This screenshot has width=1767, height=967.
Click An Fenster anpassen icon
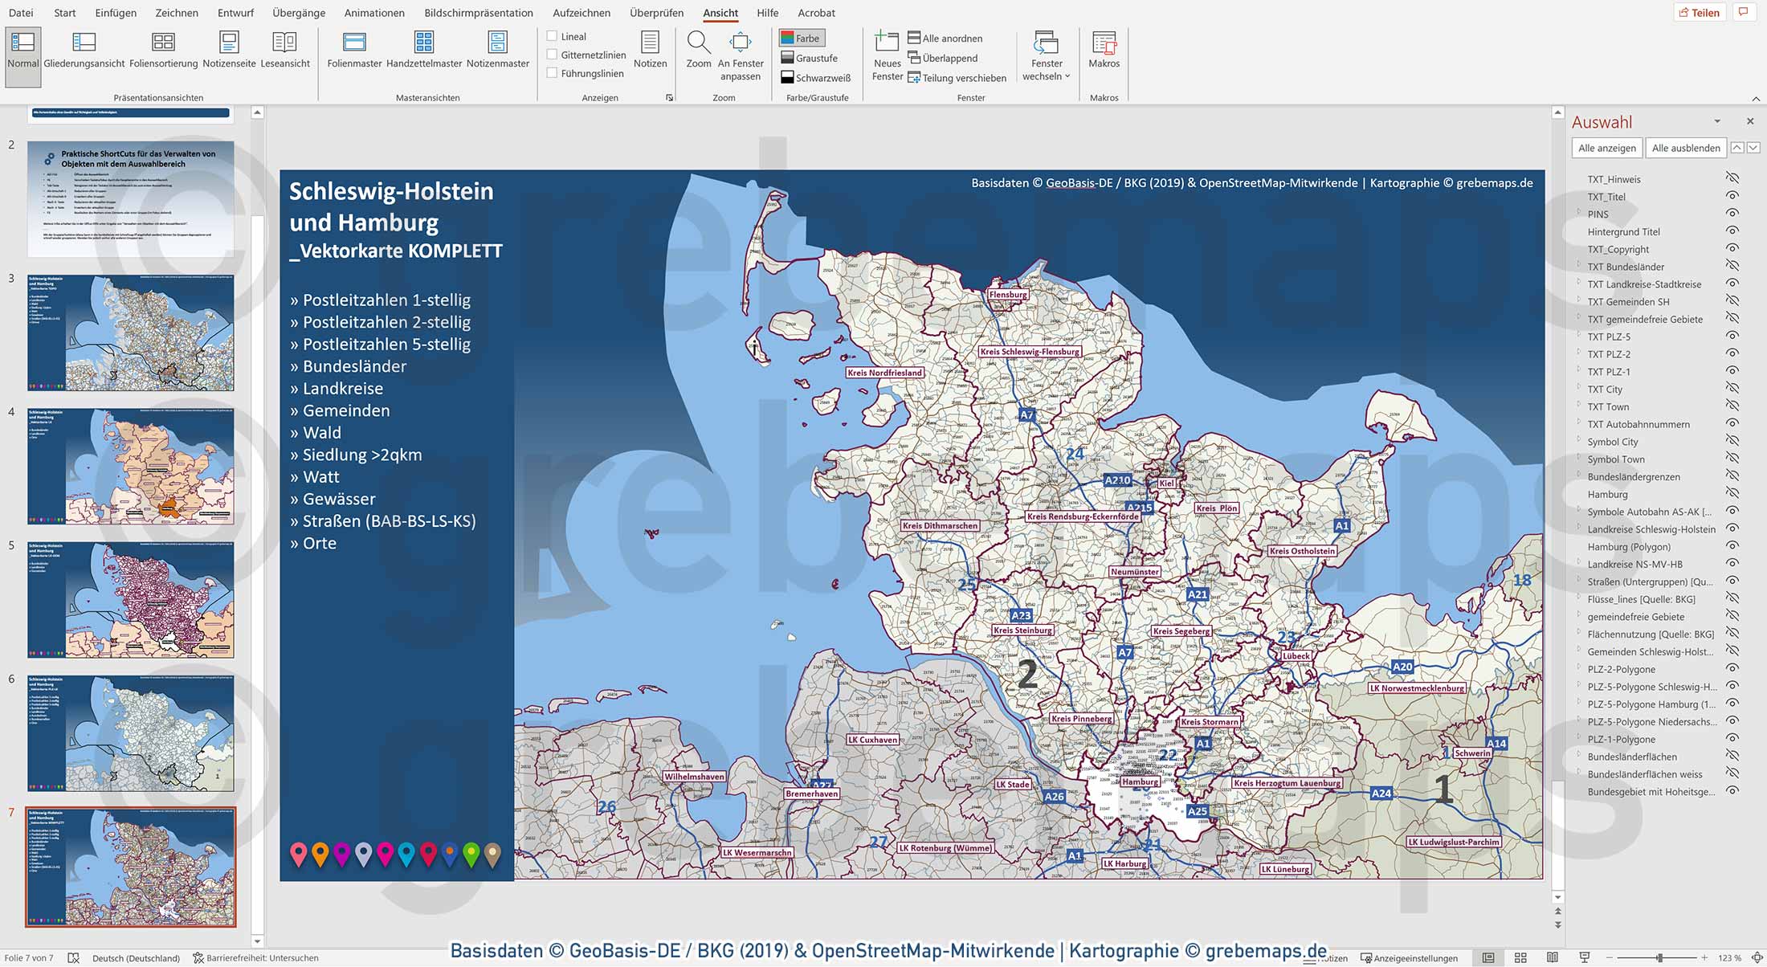pos(741,42)
